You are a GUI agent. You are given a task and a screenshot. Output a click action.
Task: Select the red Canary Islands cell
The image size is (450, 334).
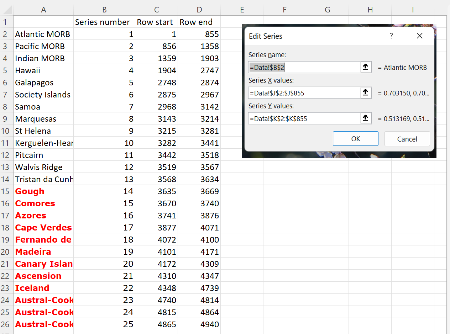pos(43,264)
